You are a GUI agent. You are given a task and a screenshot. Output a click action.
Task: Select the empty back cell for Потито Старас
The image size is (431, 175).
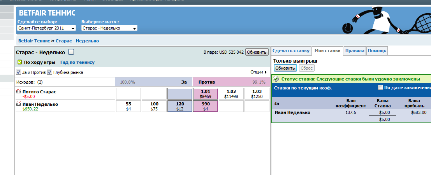tap(180, 94)
